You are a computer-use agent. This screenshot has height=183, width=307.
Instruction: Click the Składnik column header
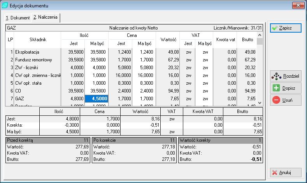click(38, 40)
